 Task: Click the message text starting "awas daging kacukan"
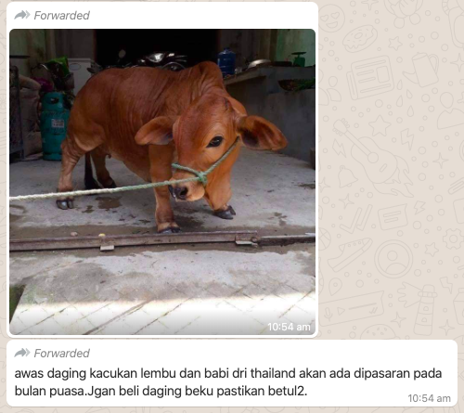[x=228, y=382]
